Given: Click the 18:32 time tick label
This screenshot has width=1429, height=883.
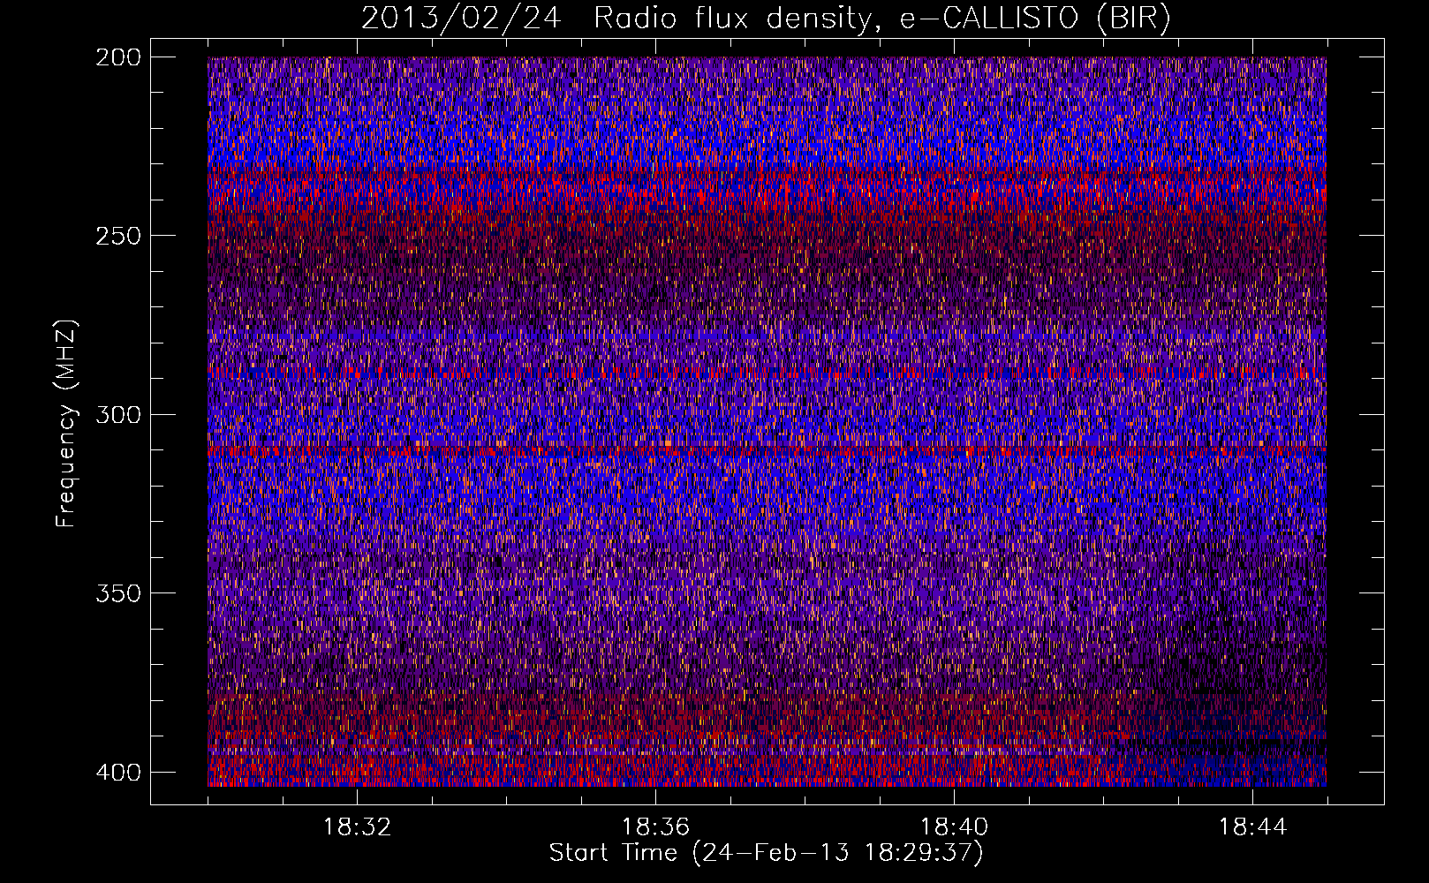Looking at the screenshot, I should click(x=357, y=827).
